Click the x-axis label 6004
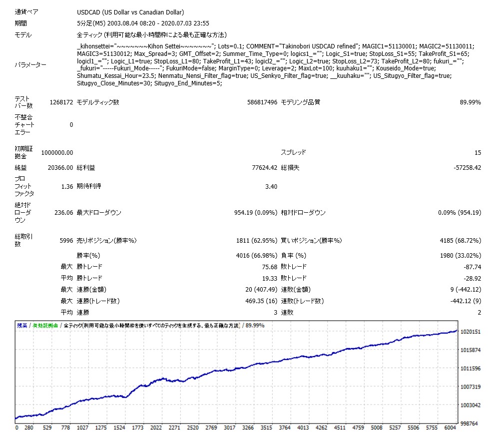This screenshot has height=434, width=488. click(x=450, y=428)
